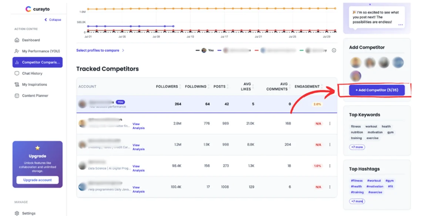Image resolution: width=422 pixels, height=216 pixels.
Task: Open 'Select profiles to compare' link
Action: pos(98,50)
